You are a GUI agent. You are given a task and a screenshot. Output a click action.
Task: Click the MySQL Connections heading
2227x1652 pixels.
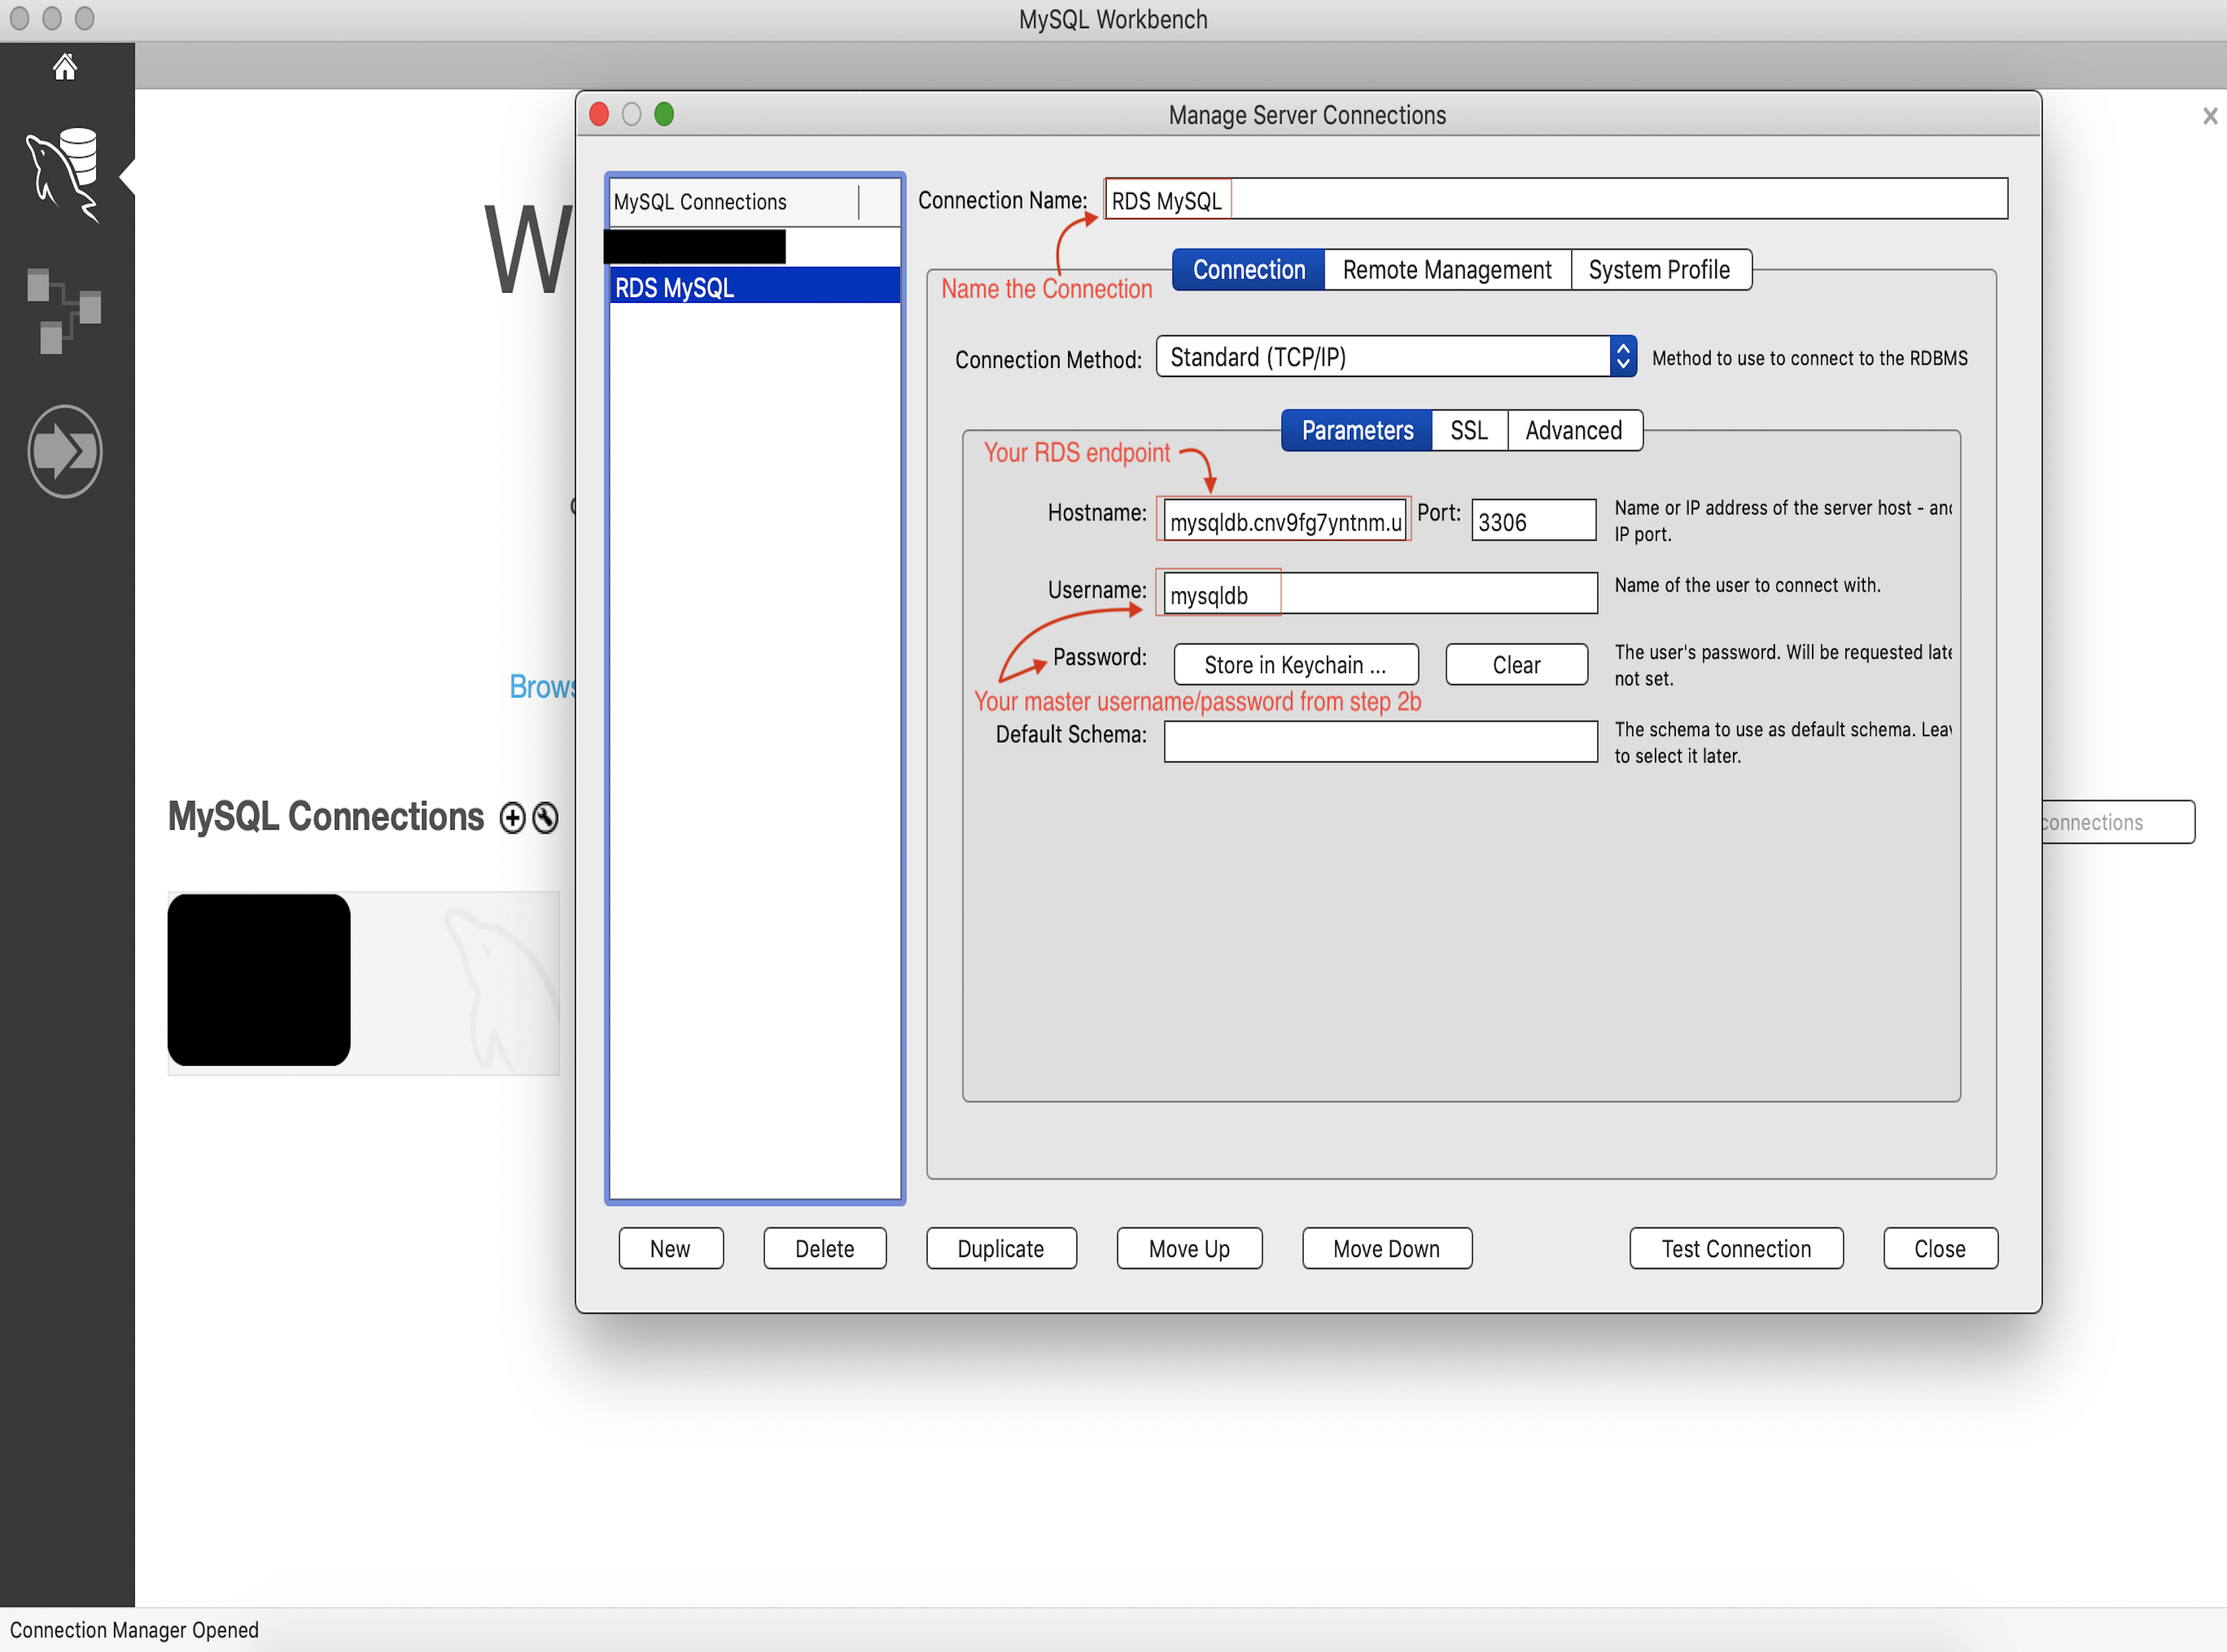(x=326, y=817)
